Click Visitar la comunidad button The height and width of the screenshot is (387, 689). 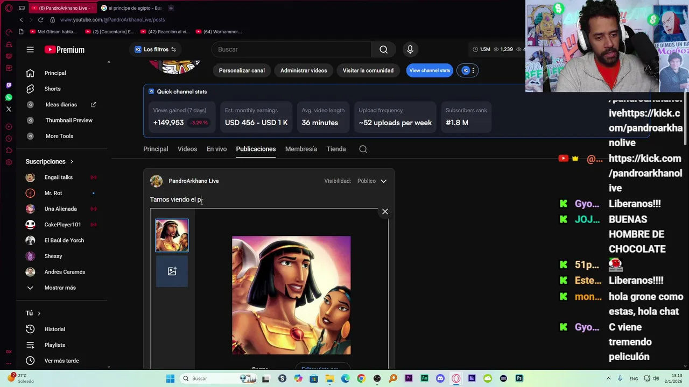coord(368,70)
